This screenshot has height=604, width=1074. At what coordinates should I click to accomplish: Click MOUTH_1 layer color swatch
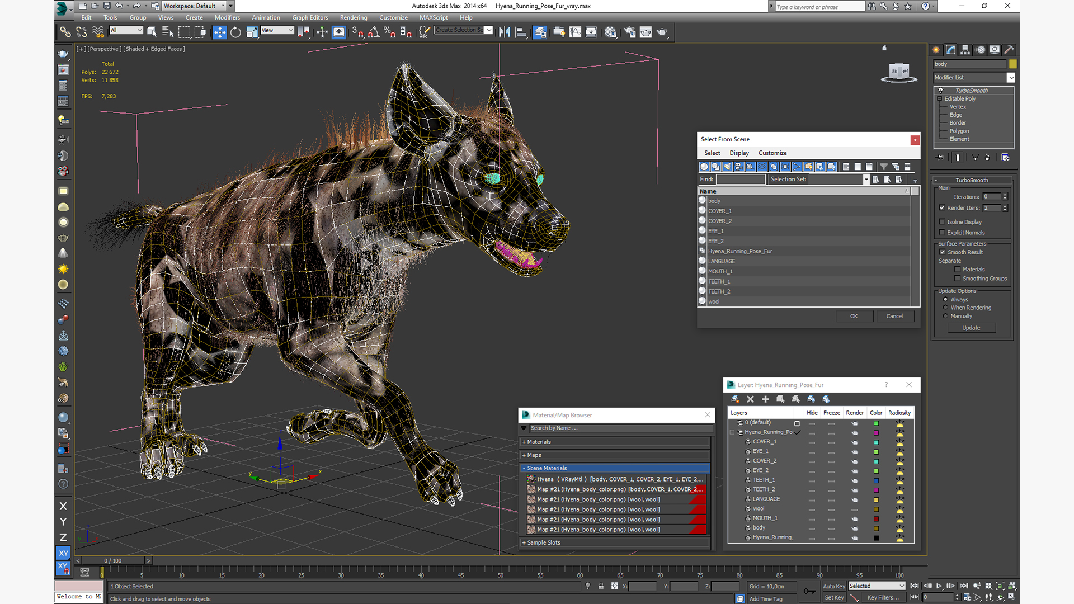tap(876, 518)
